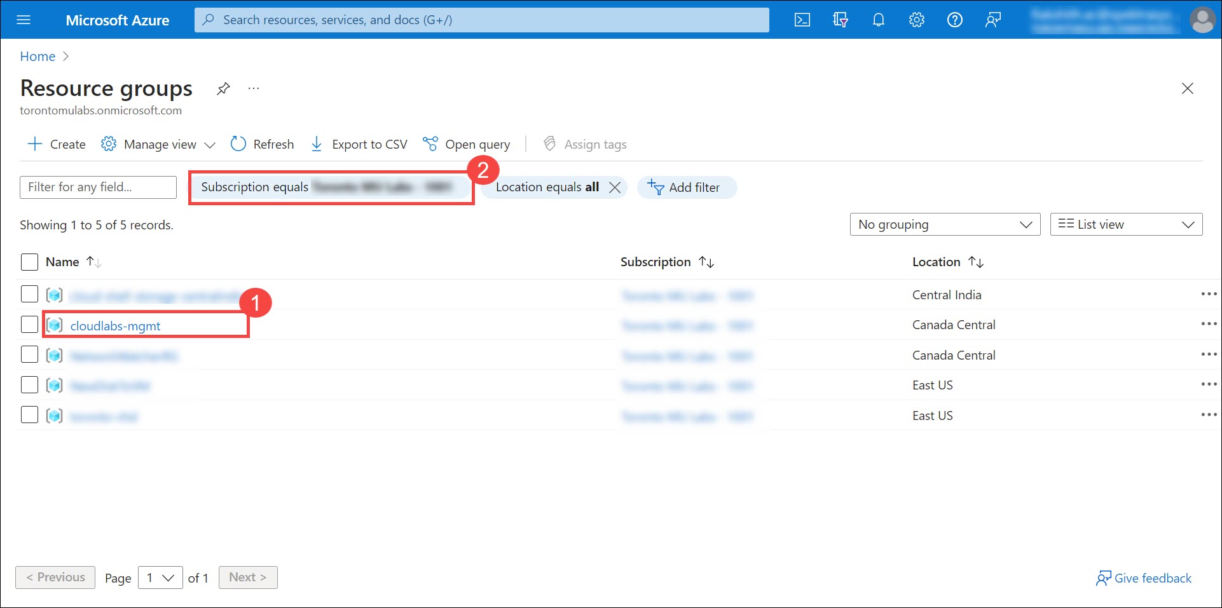Screen dimensions: 1222x608
Task: Open the more options ellipsis beside title
Action: (254, 88)
